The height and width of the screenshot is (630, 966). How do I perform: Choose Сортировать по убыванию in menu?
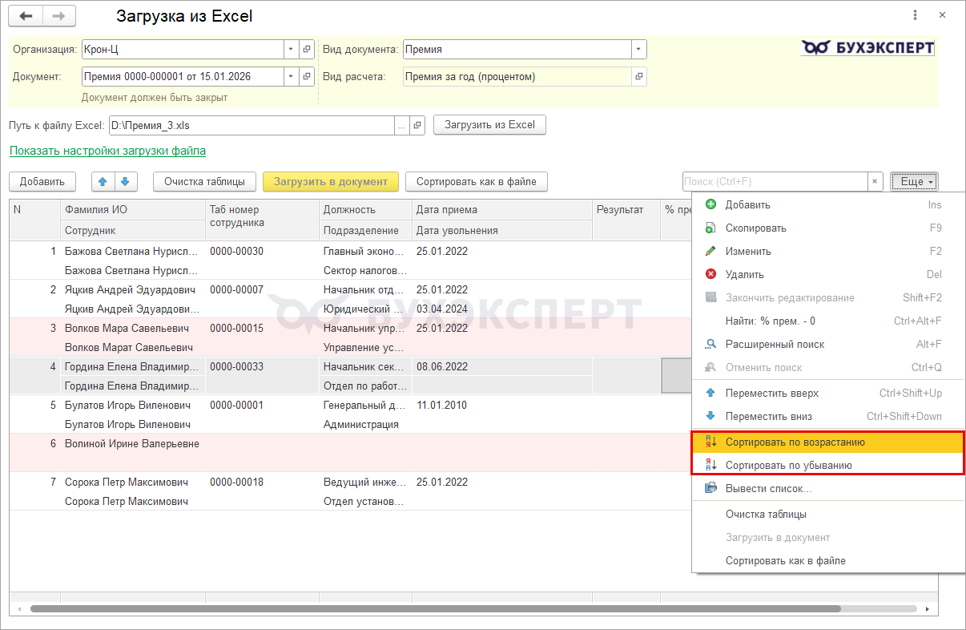pos(788,466)
